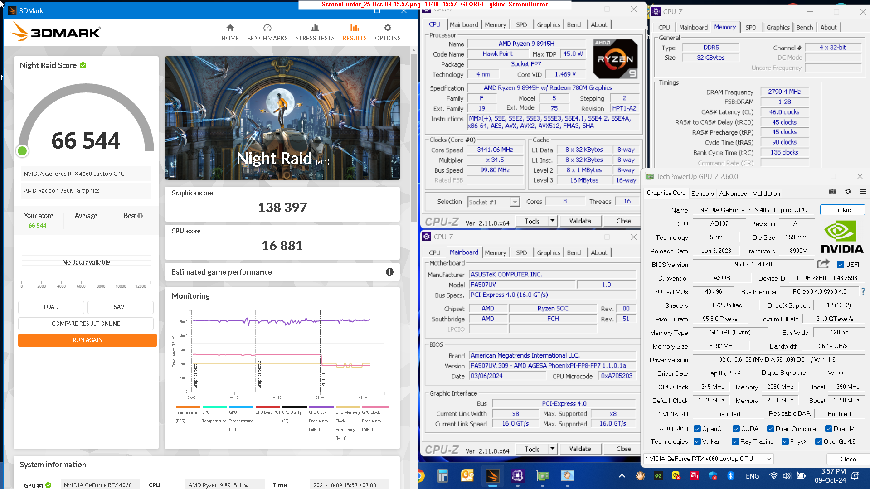
Task: Open the 3DMark HOME section
Action: [230, 33]
